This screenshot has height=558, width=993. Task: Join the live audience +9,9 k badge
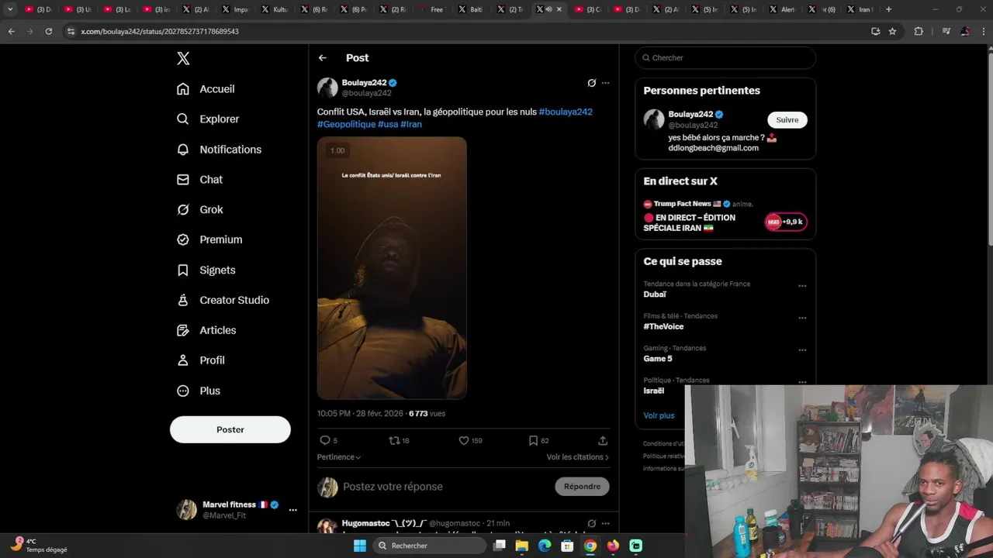(786, 222)
